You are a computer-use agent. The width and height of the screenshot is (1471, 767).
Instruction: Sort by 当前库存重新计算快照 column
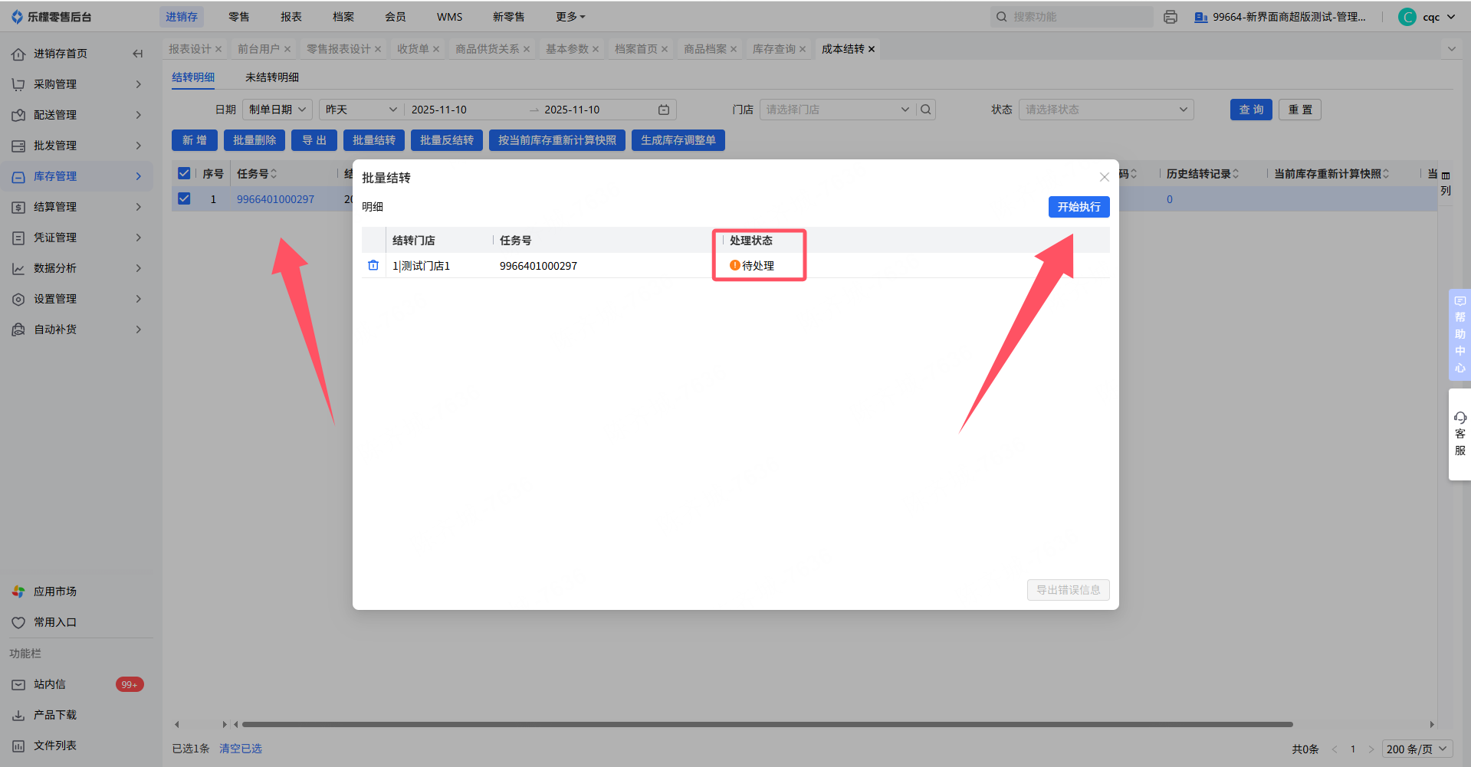1386,174
